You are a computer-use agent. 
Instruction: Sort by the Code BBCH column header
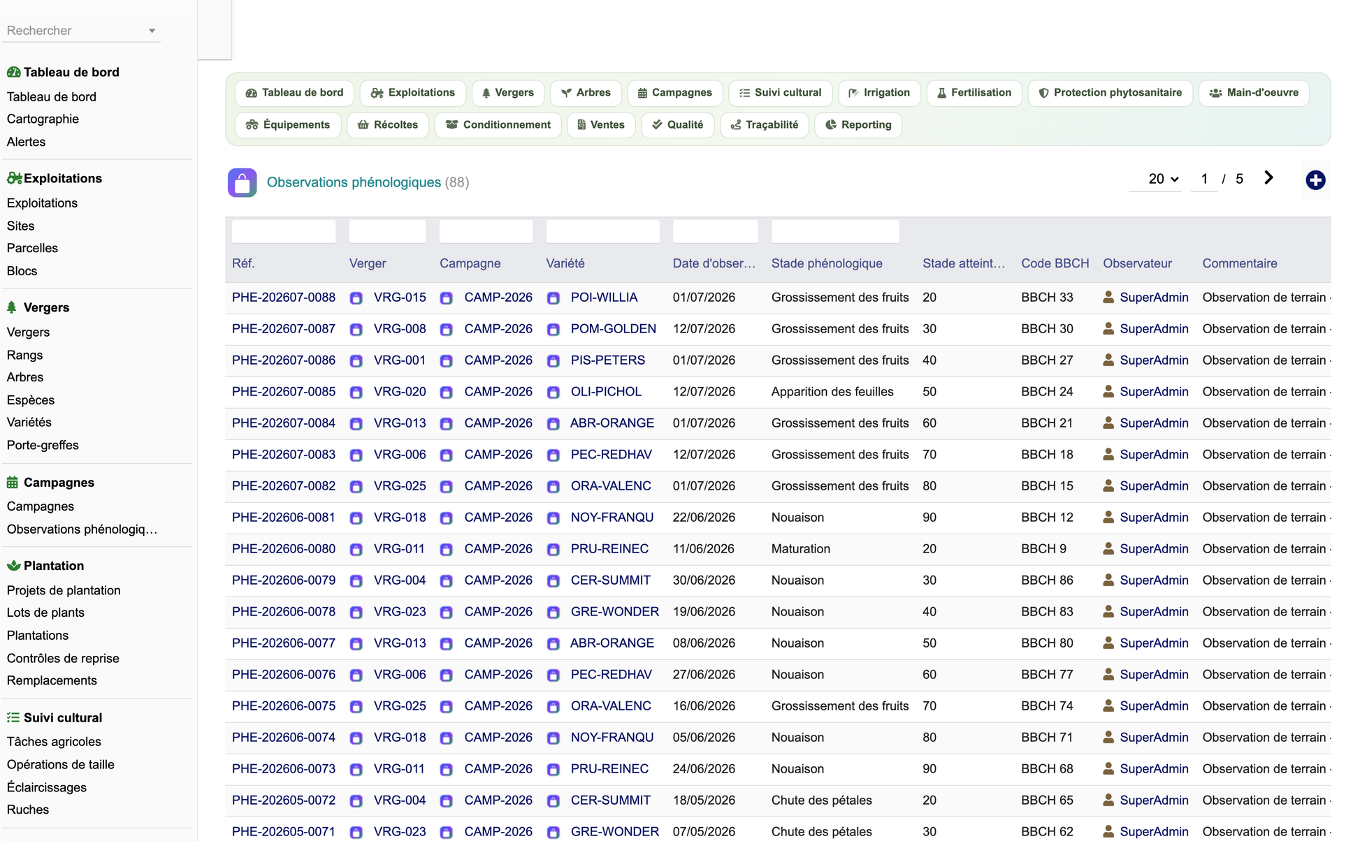point(1055,264)
